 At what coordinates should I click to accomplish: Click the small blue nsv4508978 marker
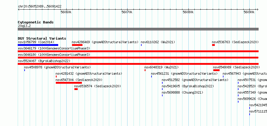tap(25, 70)
